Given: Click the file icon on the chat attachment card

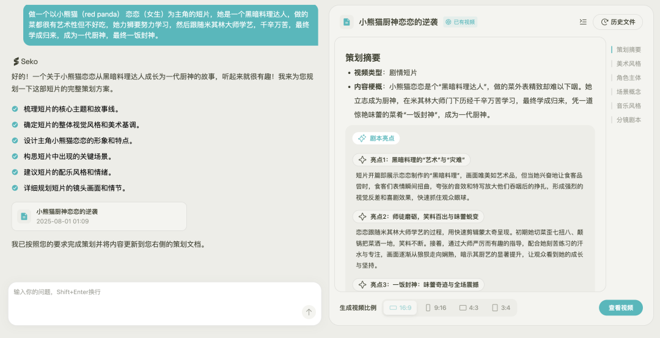Looking at the screenshot, I should point(24,216).
